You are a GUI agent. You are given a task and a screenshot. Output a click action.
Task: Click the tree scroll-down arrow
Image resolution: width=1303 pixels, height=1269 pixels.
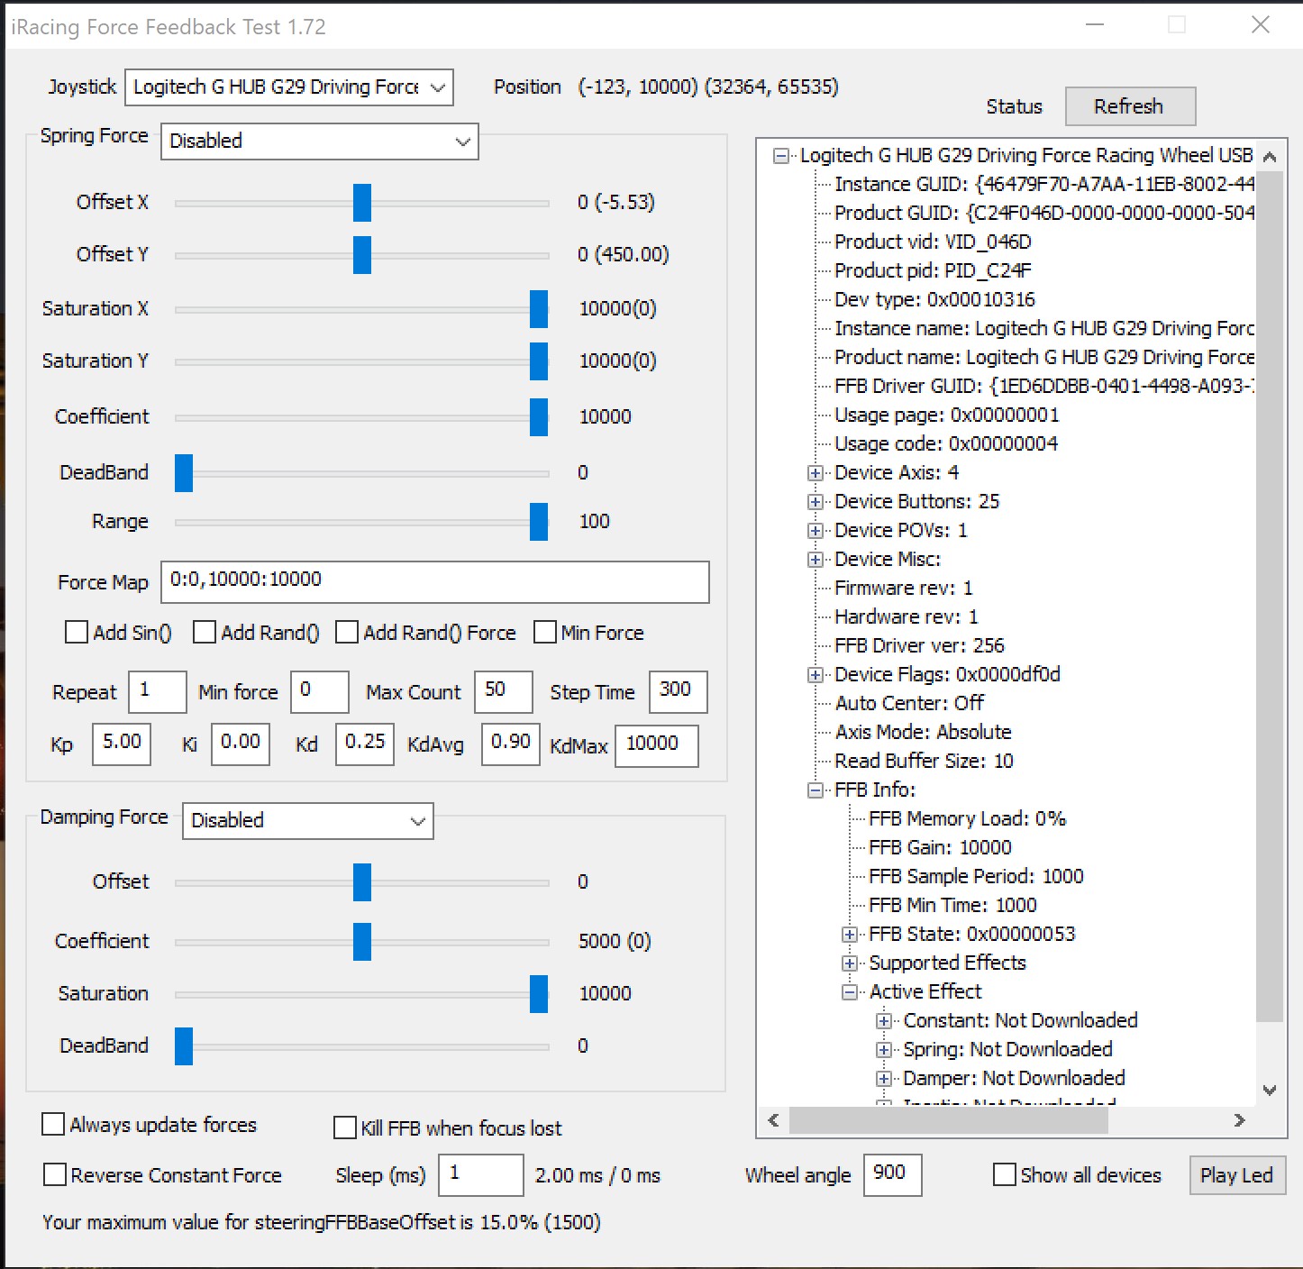(1270, 1091)
